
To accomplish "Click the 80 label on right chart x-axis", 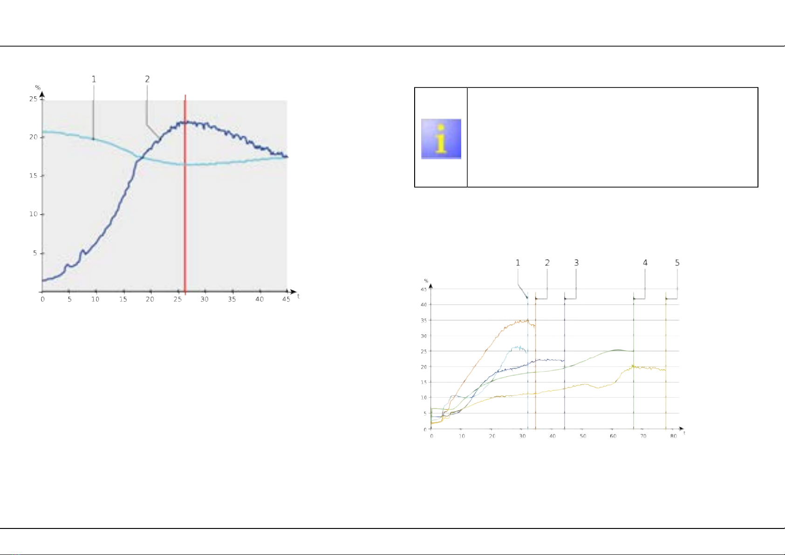I will [x=674, y=436].
